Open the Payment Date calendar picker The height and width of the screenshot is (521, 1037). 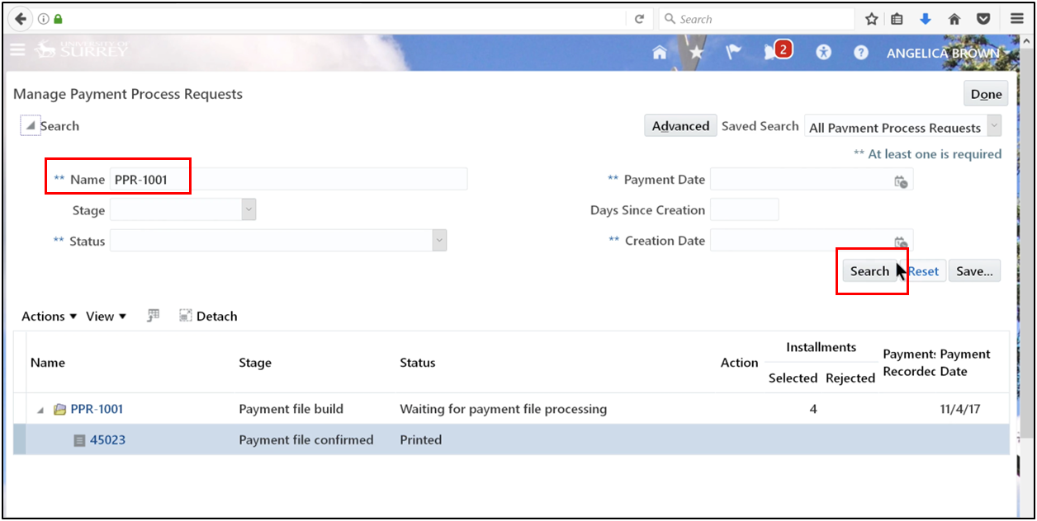click(902, 179)
